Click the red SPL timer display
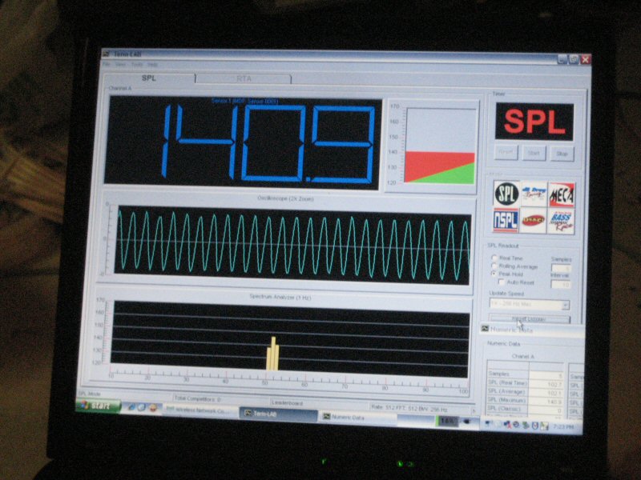The height and width of the screenshot is (480, 641). pyautogui.click(x=534, y=122)
